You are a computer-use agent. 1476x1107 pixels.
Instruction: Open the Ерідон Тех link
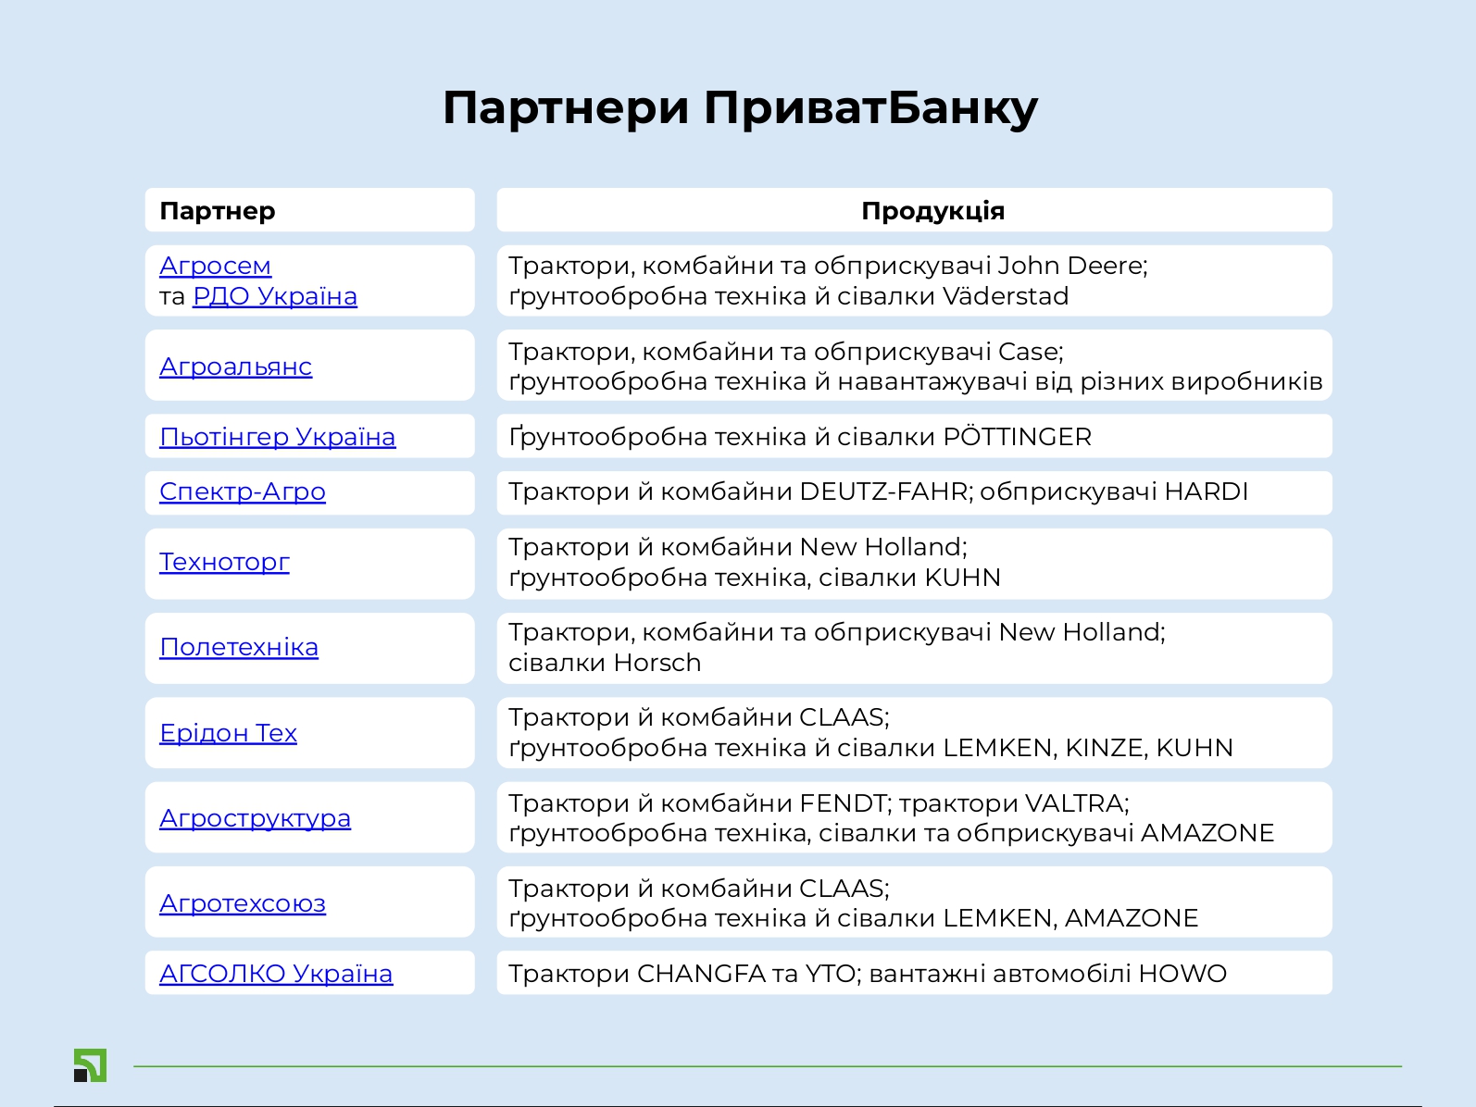tap(228, 733)
